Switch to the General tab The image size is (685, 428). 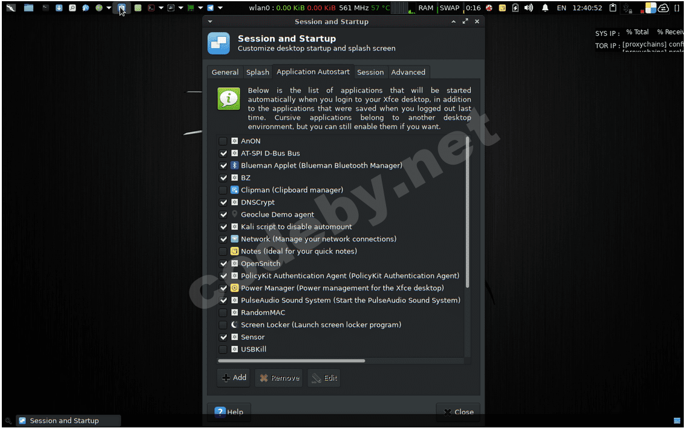[225, 72]
